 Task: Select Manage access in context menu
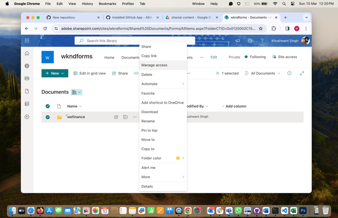163,65
